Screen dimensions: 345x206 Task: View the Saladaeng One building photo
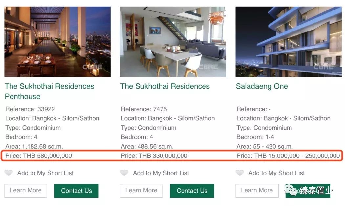(289, 42)
